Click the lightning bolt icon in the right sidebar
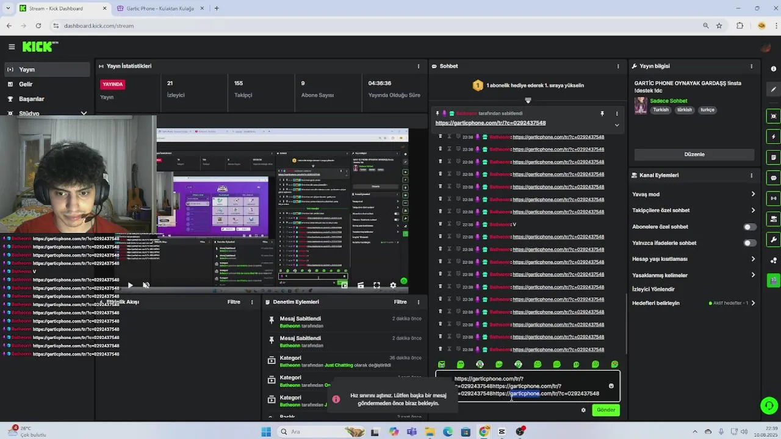The height and width of the screenshot is (439, 781). [774, 137]
